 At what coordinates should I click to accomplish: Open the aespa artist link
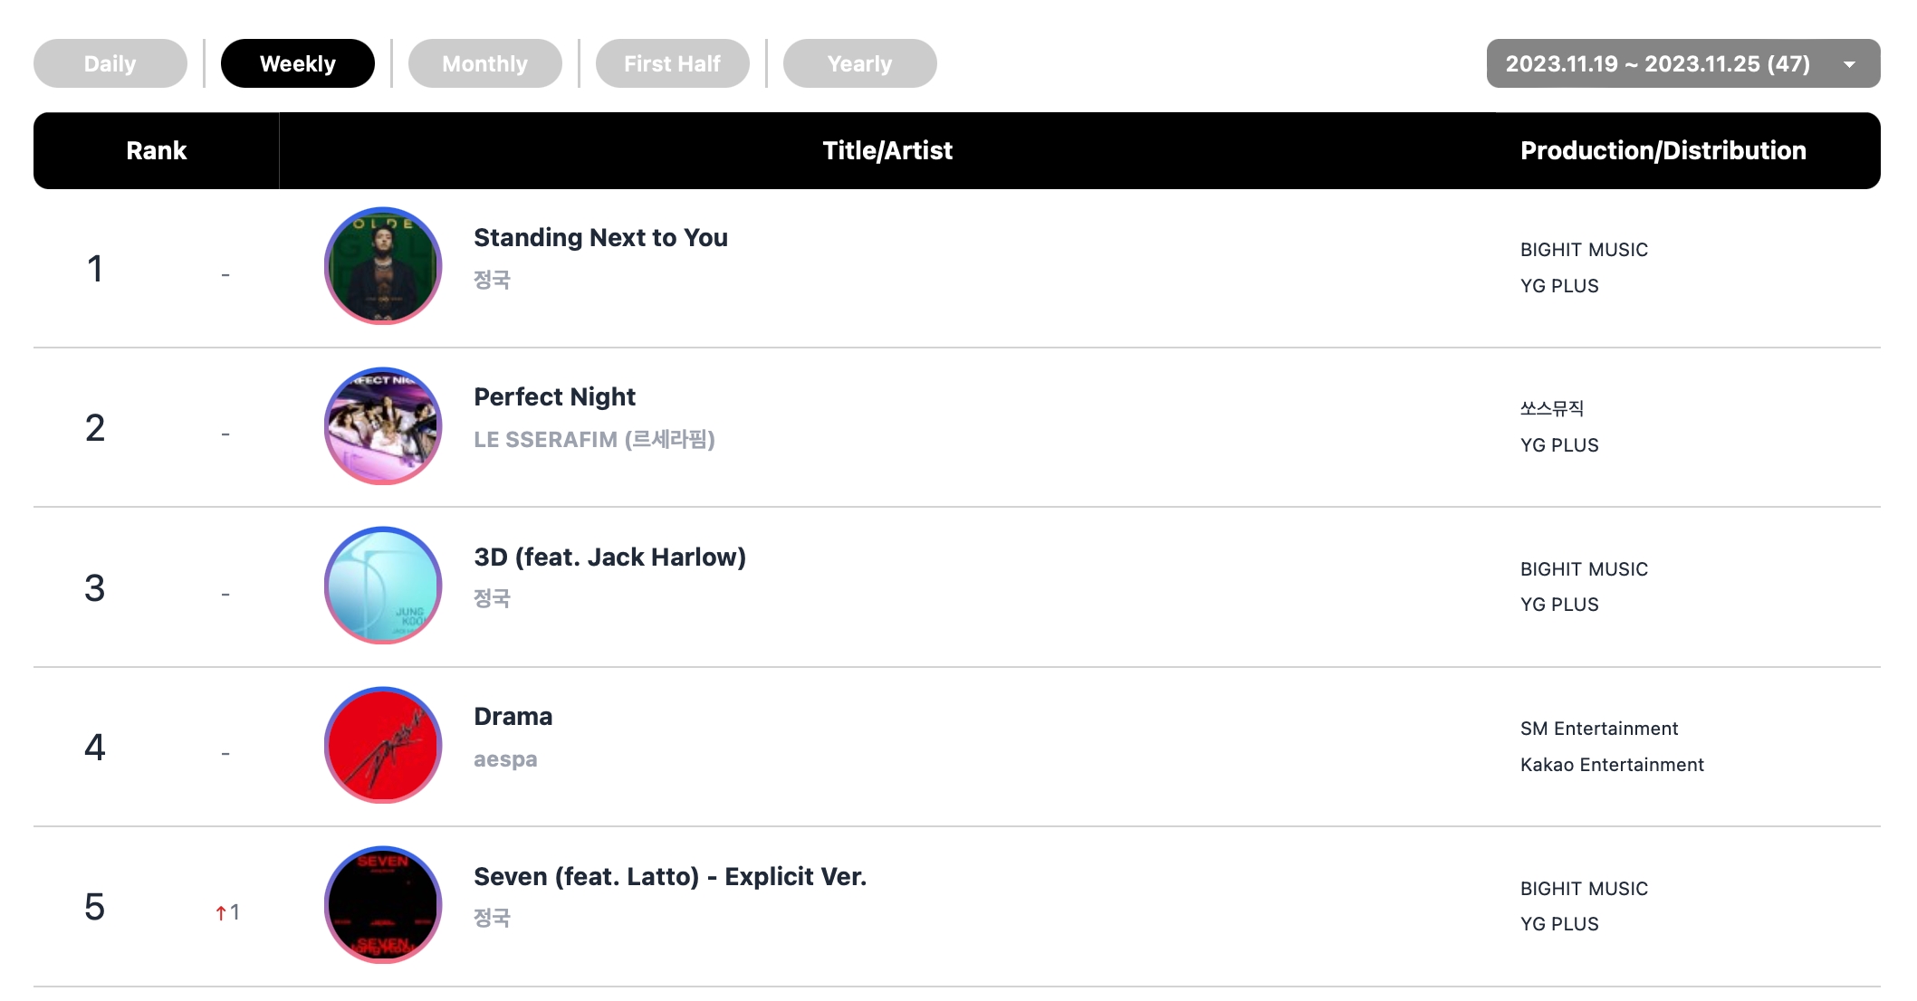[x=505, y=759]
